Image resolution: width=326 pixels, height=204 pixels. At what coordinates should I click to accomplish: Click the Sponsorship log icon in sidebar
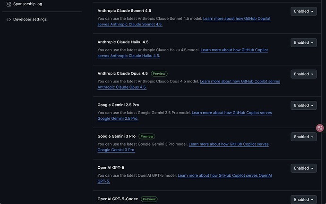click(x=9, y=4)
